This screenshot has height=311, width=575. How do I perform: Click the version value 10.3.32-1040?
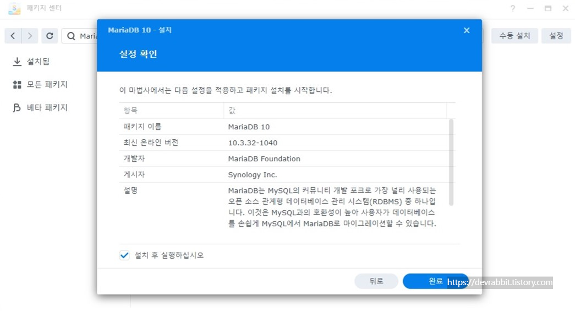[x=253, y=143]
